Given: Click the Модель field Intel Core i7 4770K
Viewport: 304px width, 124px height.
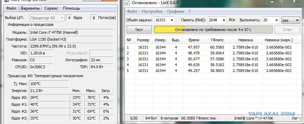Looking at the screenshot, I should (71, 32).
